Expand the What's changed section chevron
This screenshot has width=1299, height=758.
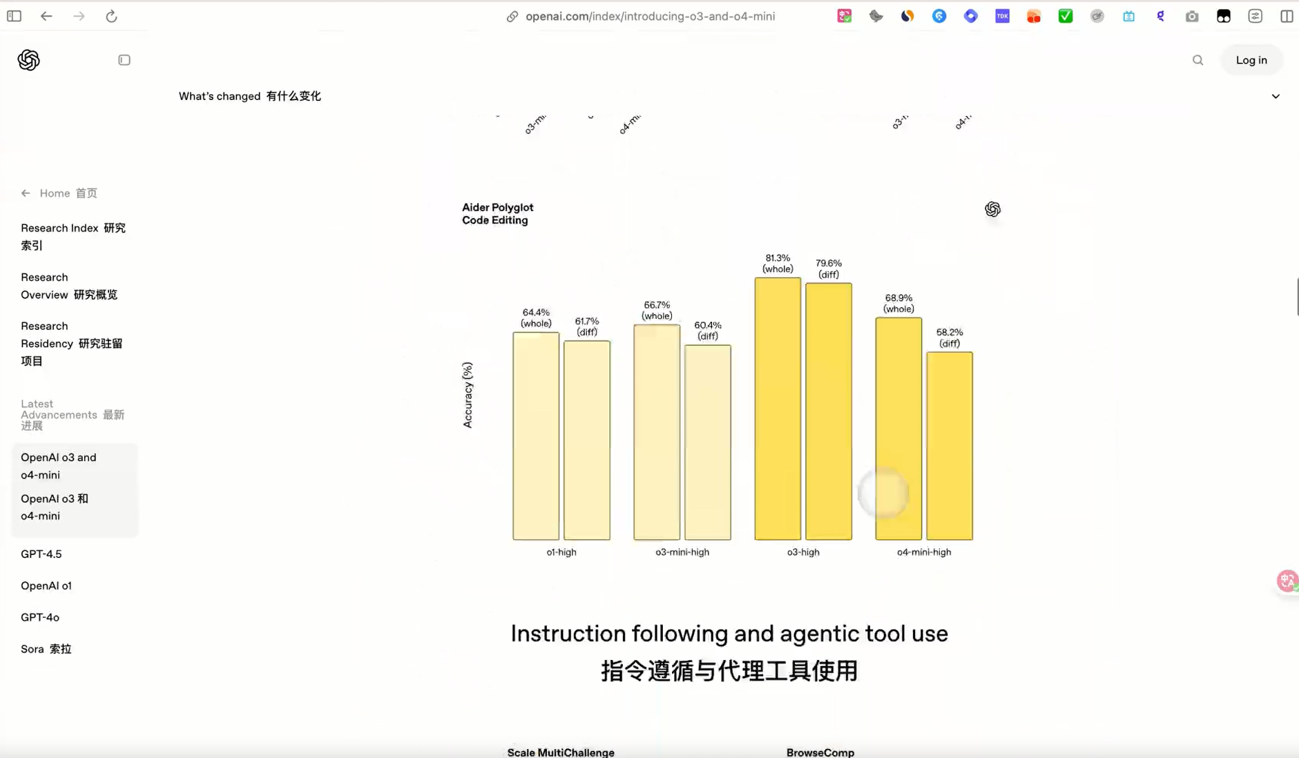point(1276,96)
